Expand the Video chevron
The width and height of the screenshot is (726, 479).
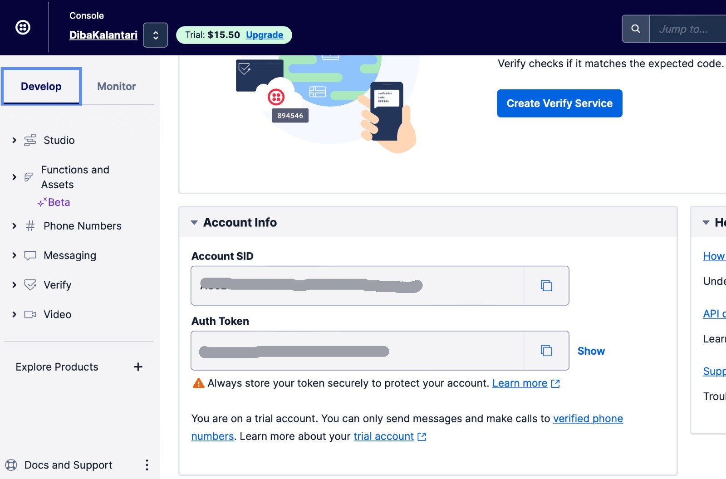tap(14, 314)
